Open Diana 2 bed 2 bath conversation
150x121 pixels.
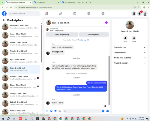click(x=20, y=86)
